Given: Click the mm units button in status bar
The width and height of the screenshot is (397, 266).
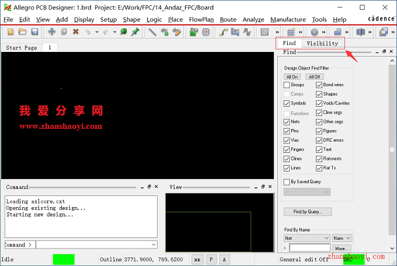Looking at the screenshot, I should [x=197, y=260].
